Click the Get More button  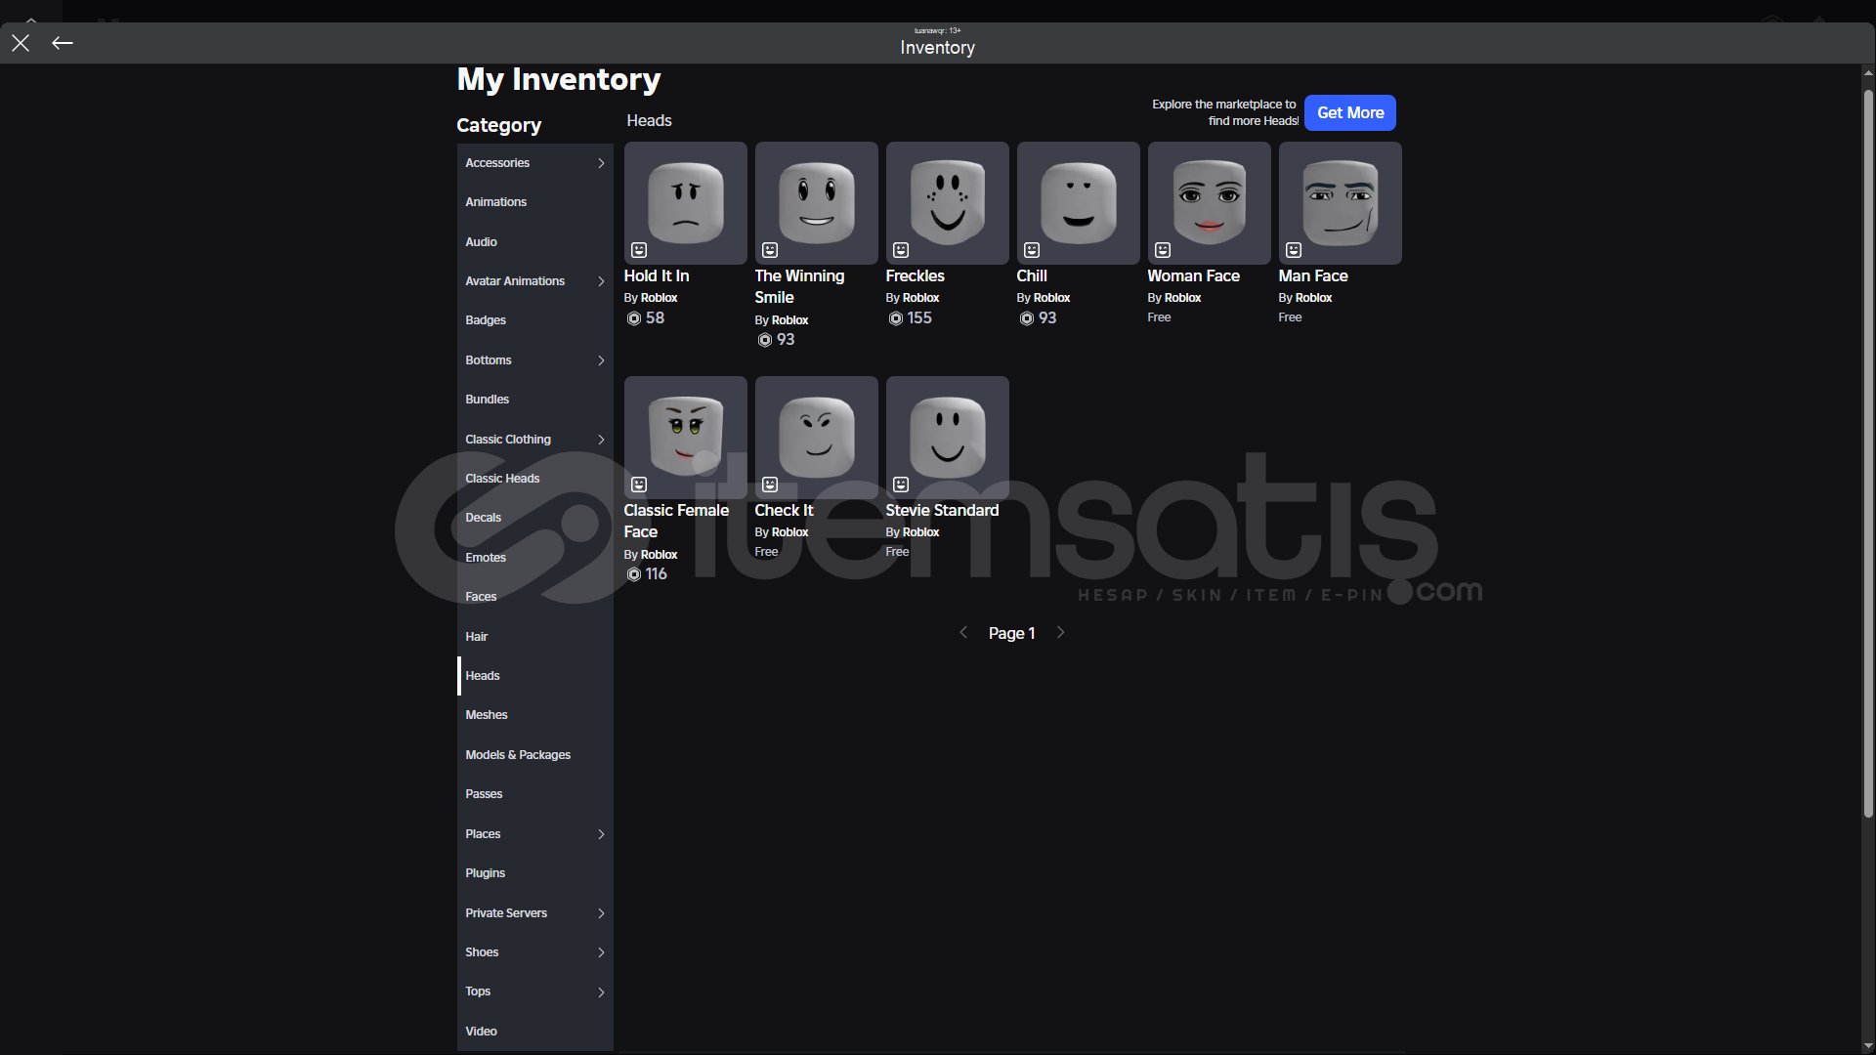click(1350, 112)
